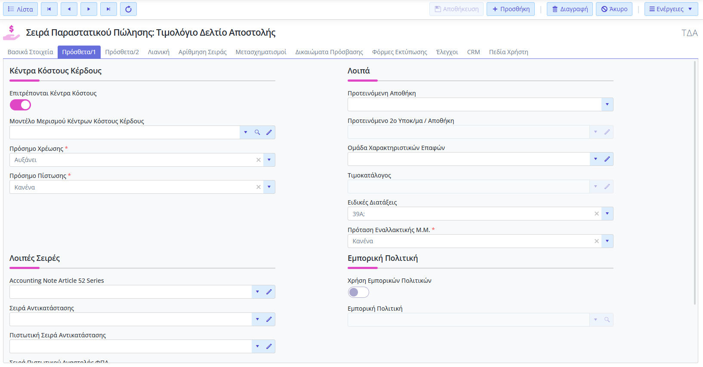Click search icon in Μοντέλο Μερισμού field
Screen dimensions: 703x367
[x=257, y=132]
